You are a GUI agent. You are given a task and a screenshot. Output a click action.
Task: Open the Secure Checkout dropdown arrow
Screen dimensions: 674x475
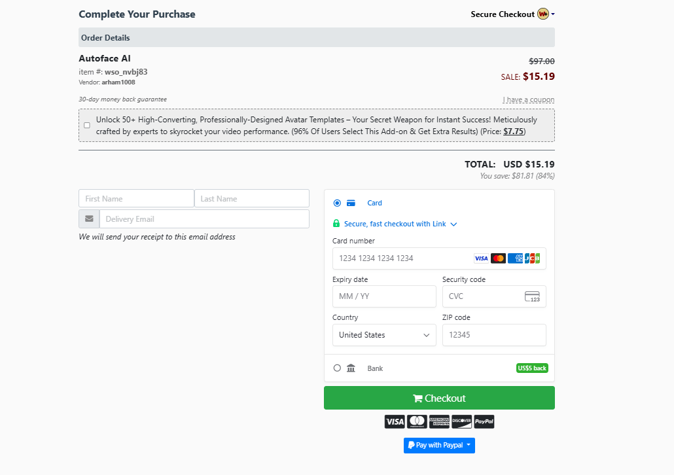pos(553,14)
